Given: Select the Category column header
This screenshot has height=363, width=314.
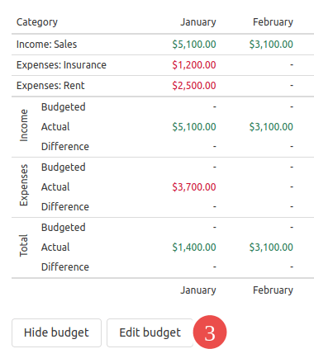Looking at the screenshot, I should [x=37, y=22].
